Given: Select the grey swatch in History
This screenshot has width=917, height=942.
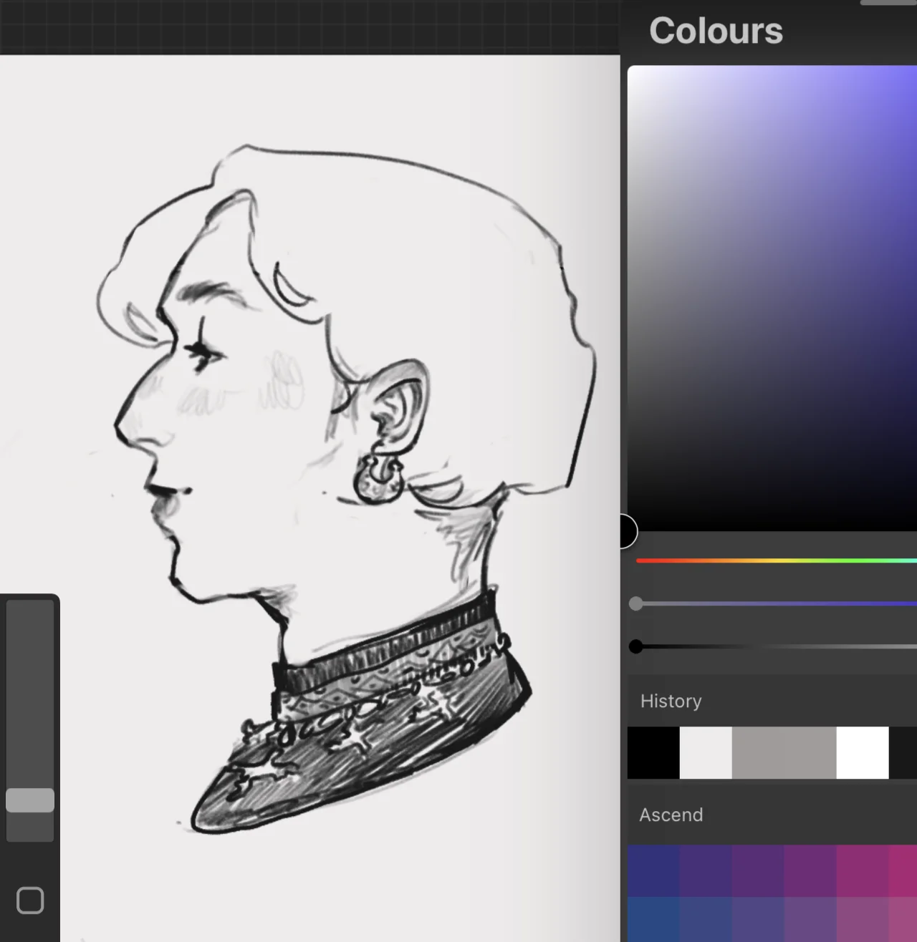Looking at the screenshot, I should 784,753.
